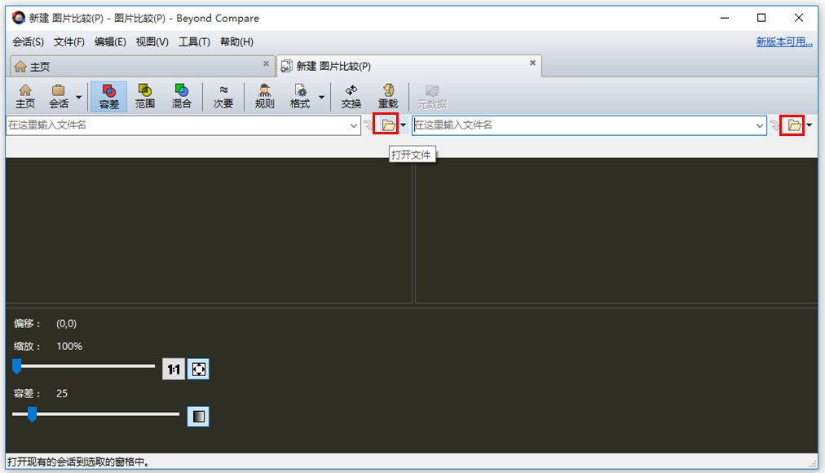Click the 容差 tolerance slider handle
The image size is (825, 473).
coord(32,414)
